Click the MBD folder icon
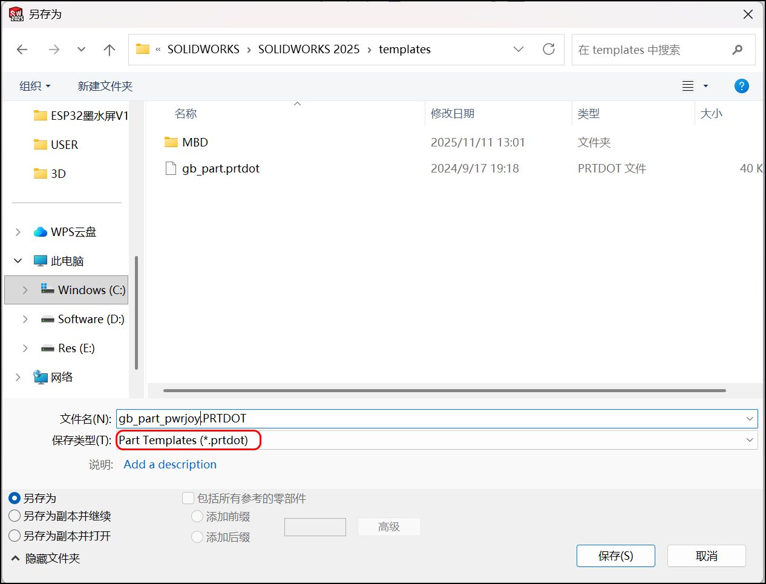Viewport: 766px width, 584px height. click(171, 142)
